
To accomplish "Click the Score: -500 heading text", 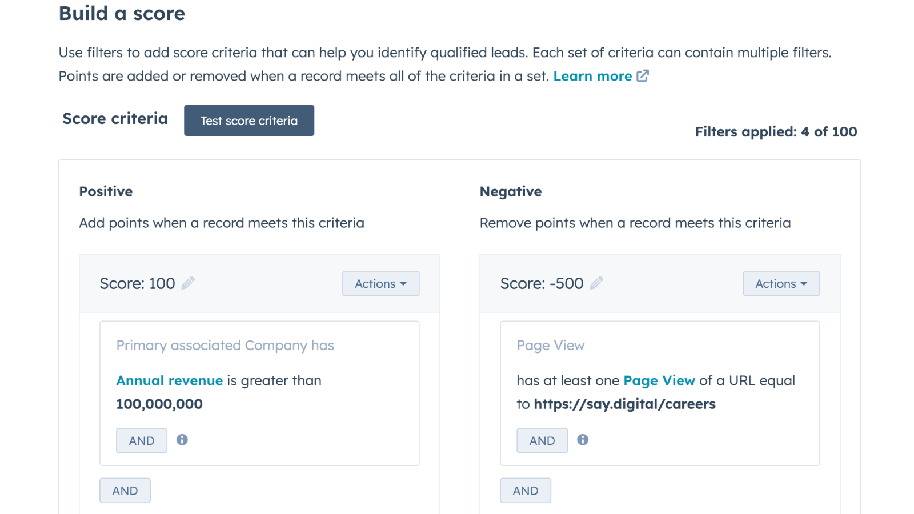I will click(x=542, y=284).
